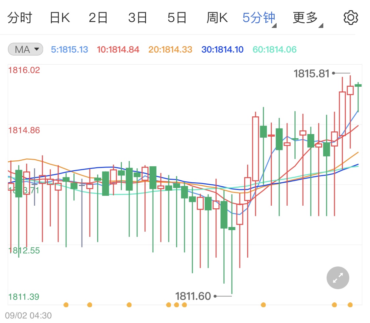Select the 5日 tab
Image resolution: width=370 pixels, height=323 pixels.
click(177, 18)
